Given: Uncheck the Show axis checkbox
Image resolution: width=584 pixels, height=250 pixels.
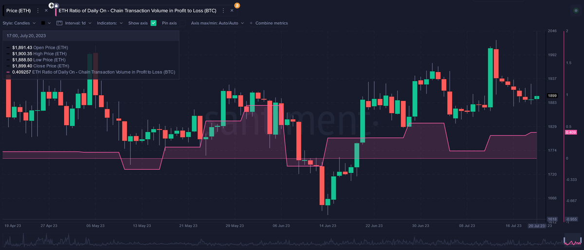Looking at the screenshot, I should [153, 23].
